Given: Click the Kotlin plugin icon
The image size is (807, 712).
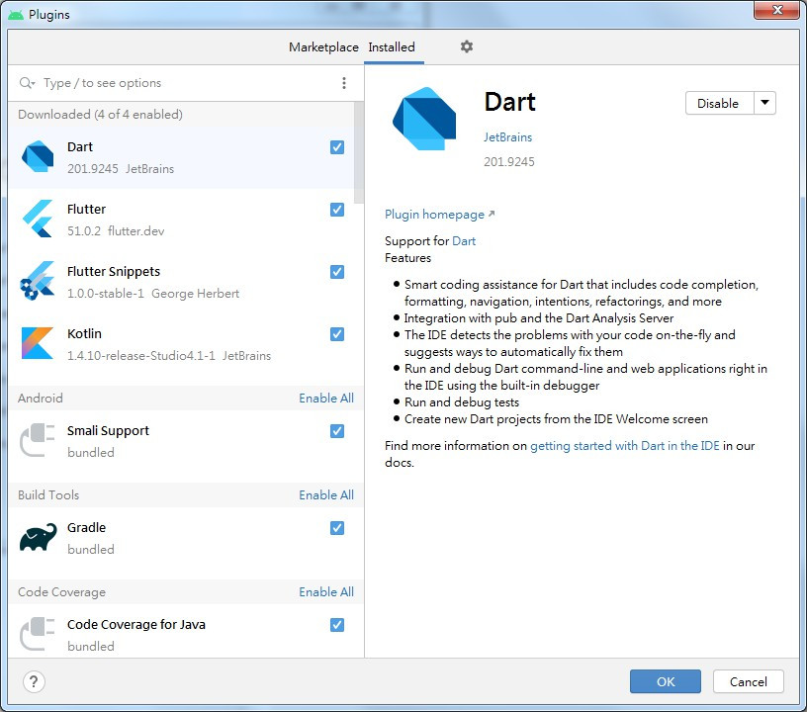Looking at the screenshot, I should [x=38, y=343].
